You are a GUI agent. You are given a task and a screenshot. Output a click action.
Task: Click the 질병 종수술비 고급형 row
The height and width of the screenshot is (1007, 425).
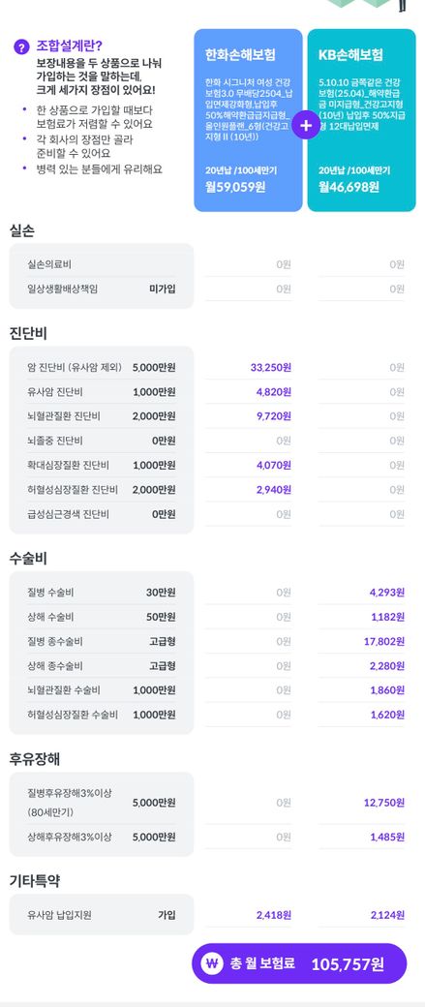[102, 641]
